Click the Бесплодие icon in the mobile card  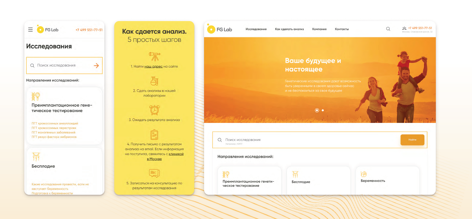[x=36, y=157]
